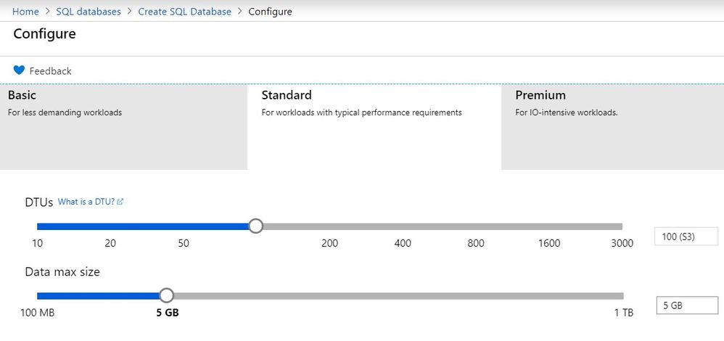Click the DTU value field showing 100 (S3)
724x341 pixels.
coord(686,237)
